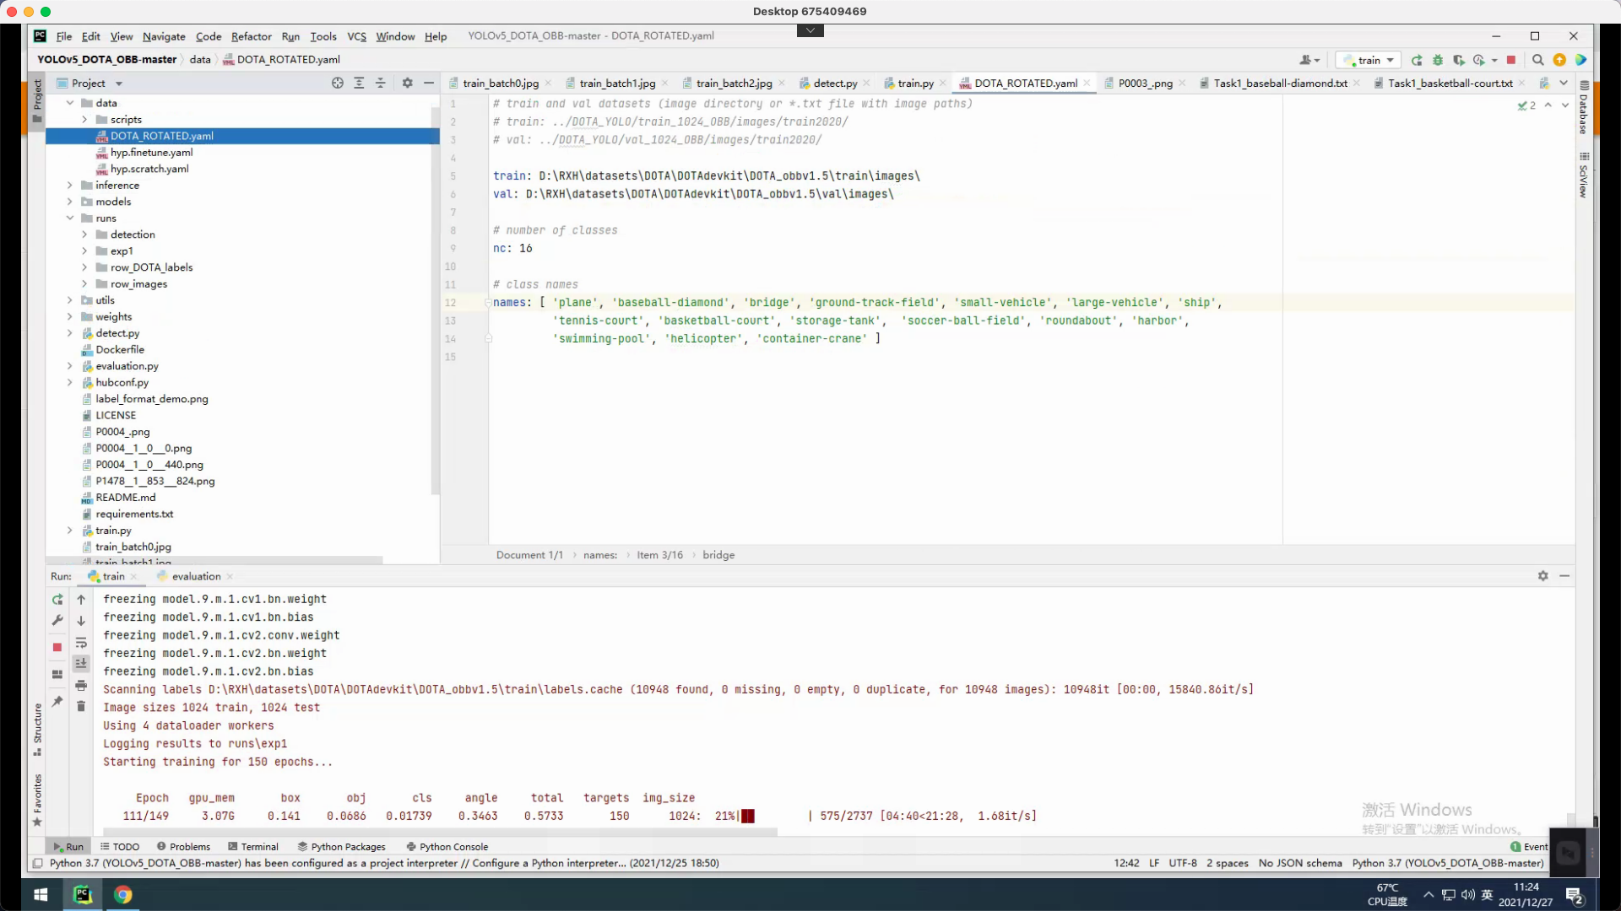1621x911 pixels.
Task: Switch to the train.py editor tab
Action: (x=915, y=83)
